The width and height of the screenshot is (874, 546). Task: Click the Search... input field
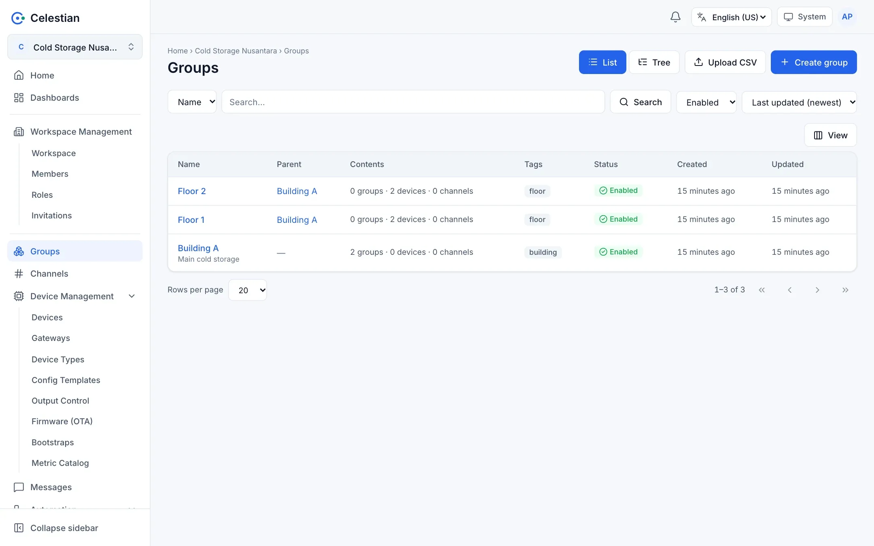point(413,102)
